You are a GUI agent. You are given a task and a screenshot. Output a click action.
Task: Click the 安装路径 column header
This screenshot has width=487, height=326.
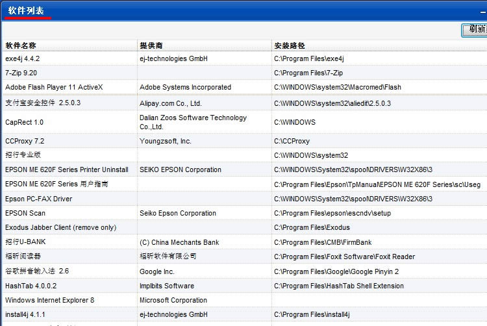pos(290,45)
